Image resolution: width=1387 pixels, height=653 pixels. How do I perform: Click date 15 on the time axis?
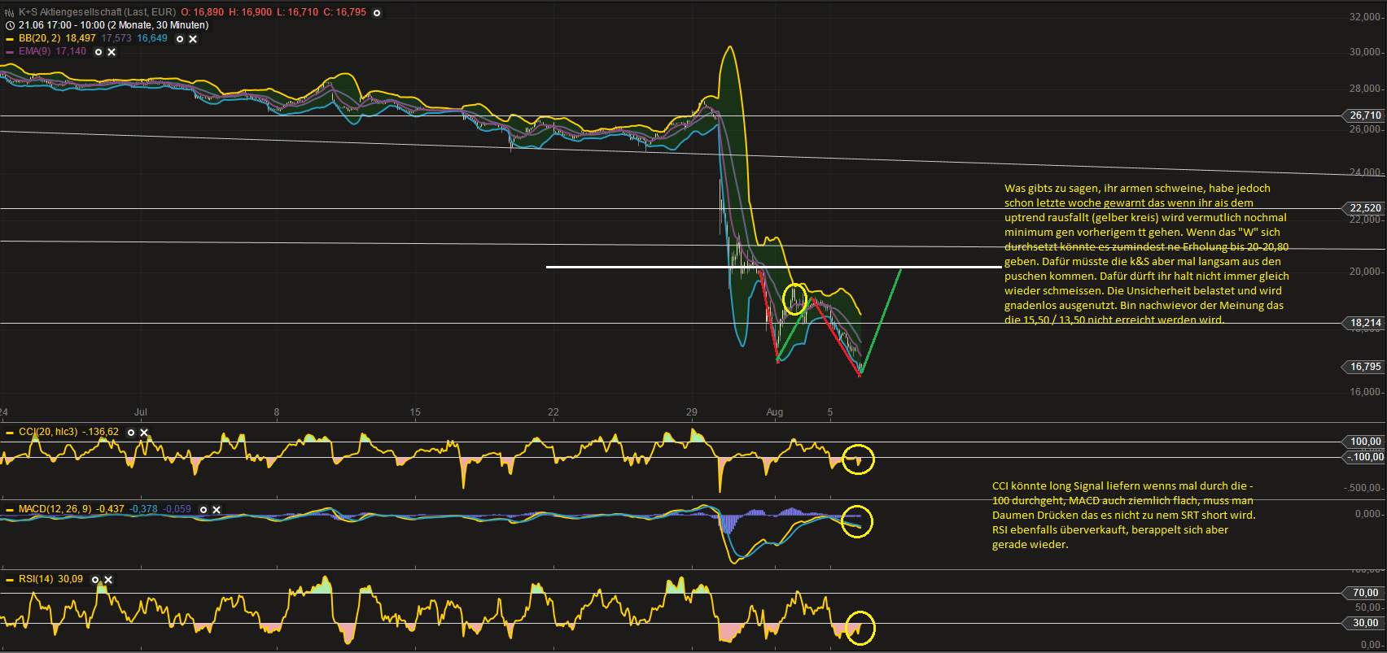415,412
